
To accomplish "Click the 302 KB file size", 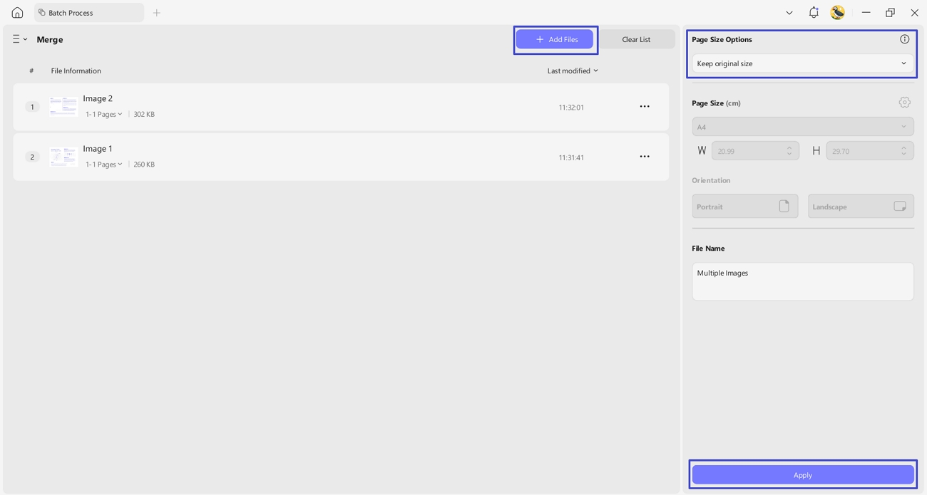I will point(144,114).
